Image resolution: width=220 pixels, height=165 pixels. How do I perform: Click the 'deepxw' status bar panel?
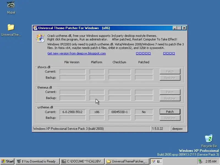178,129
